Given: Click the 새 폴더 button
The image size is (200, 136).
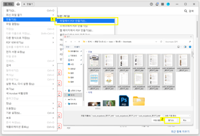Looking at the screenshot, I should click(77, 47).
